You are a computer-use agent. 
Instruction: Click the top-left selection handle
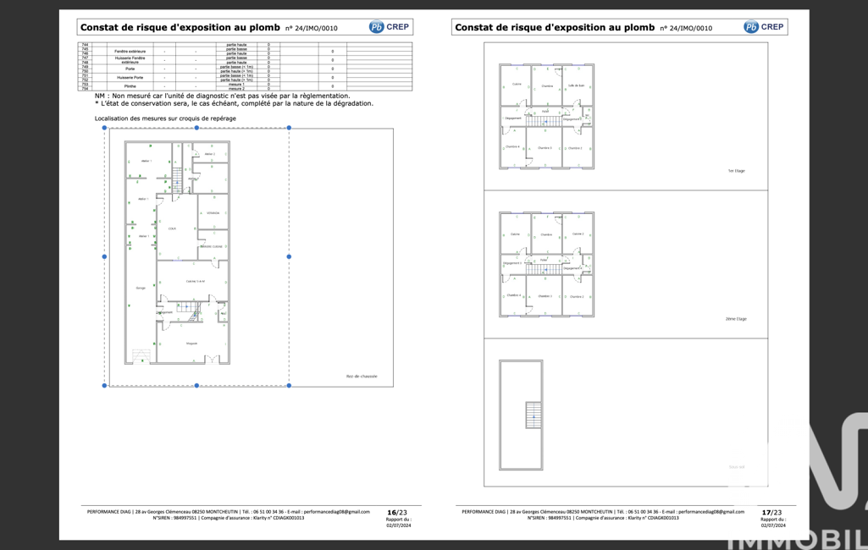pos(105,128)
